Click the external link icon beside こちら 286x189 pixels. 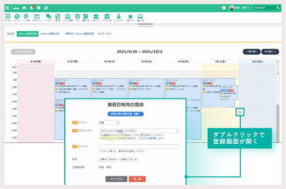coord(142,135)
